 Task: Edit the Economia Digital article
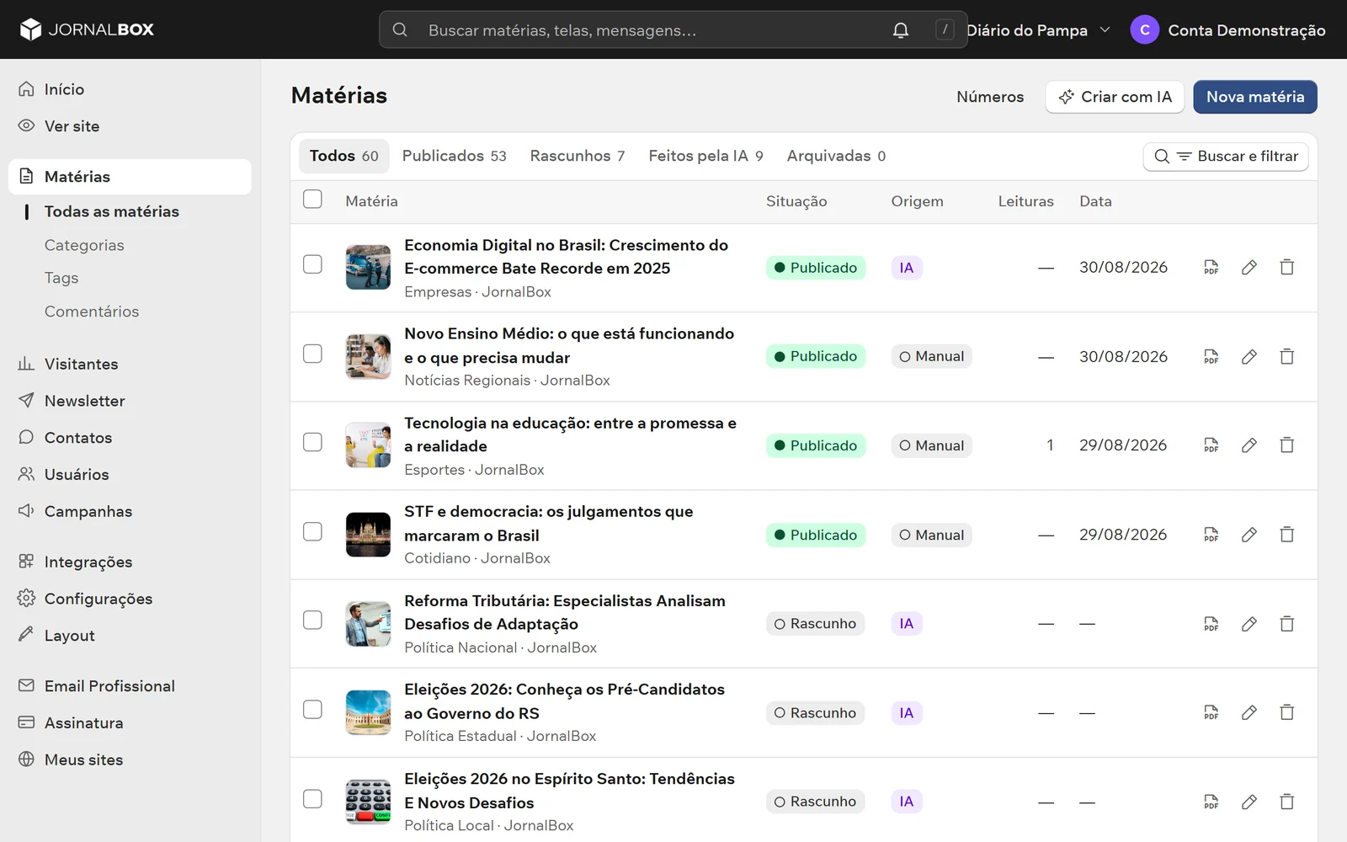click(x=1249, y=268)
